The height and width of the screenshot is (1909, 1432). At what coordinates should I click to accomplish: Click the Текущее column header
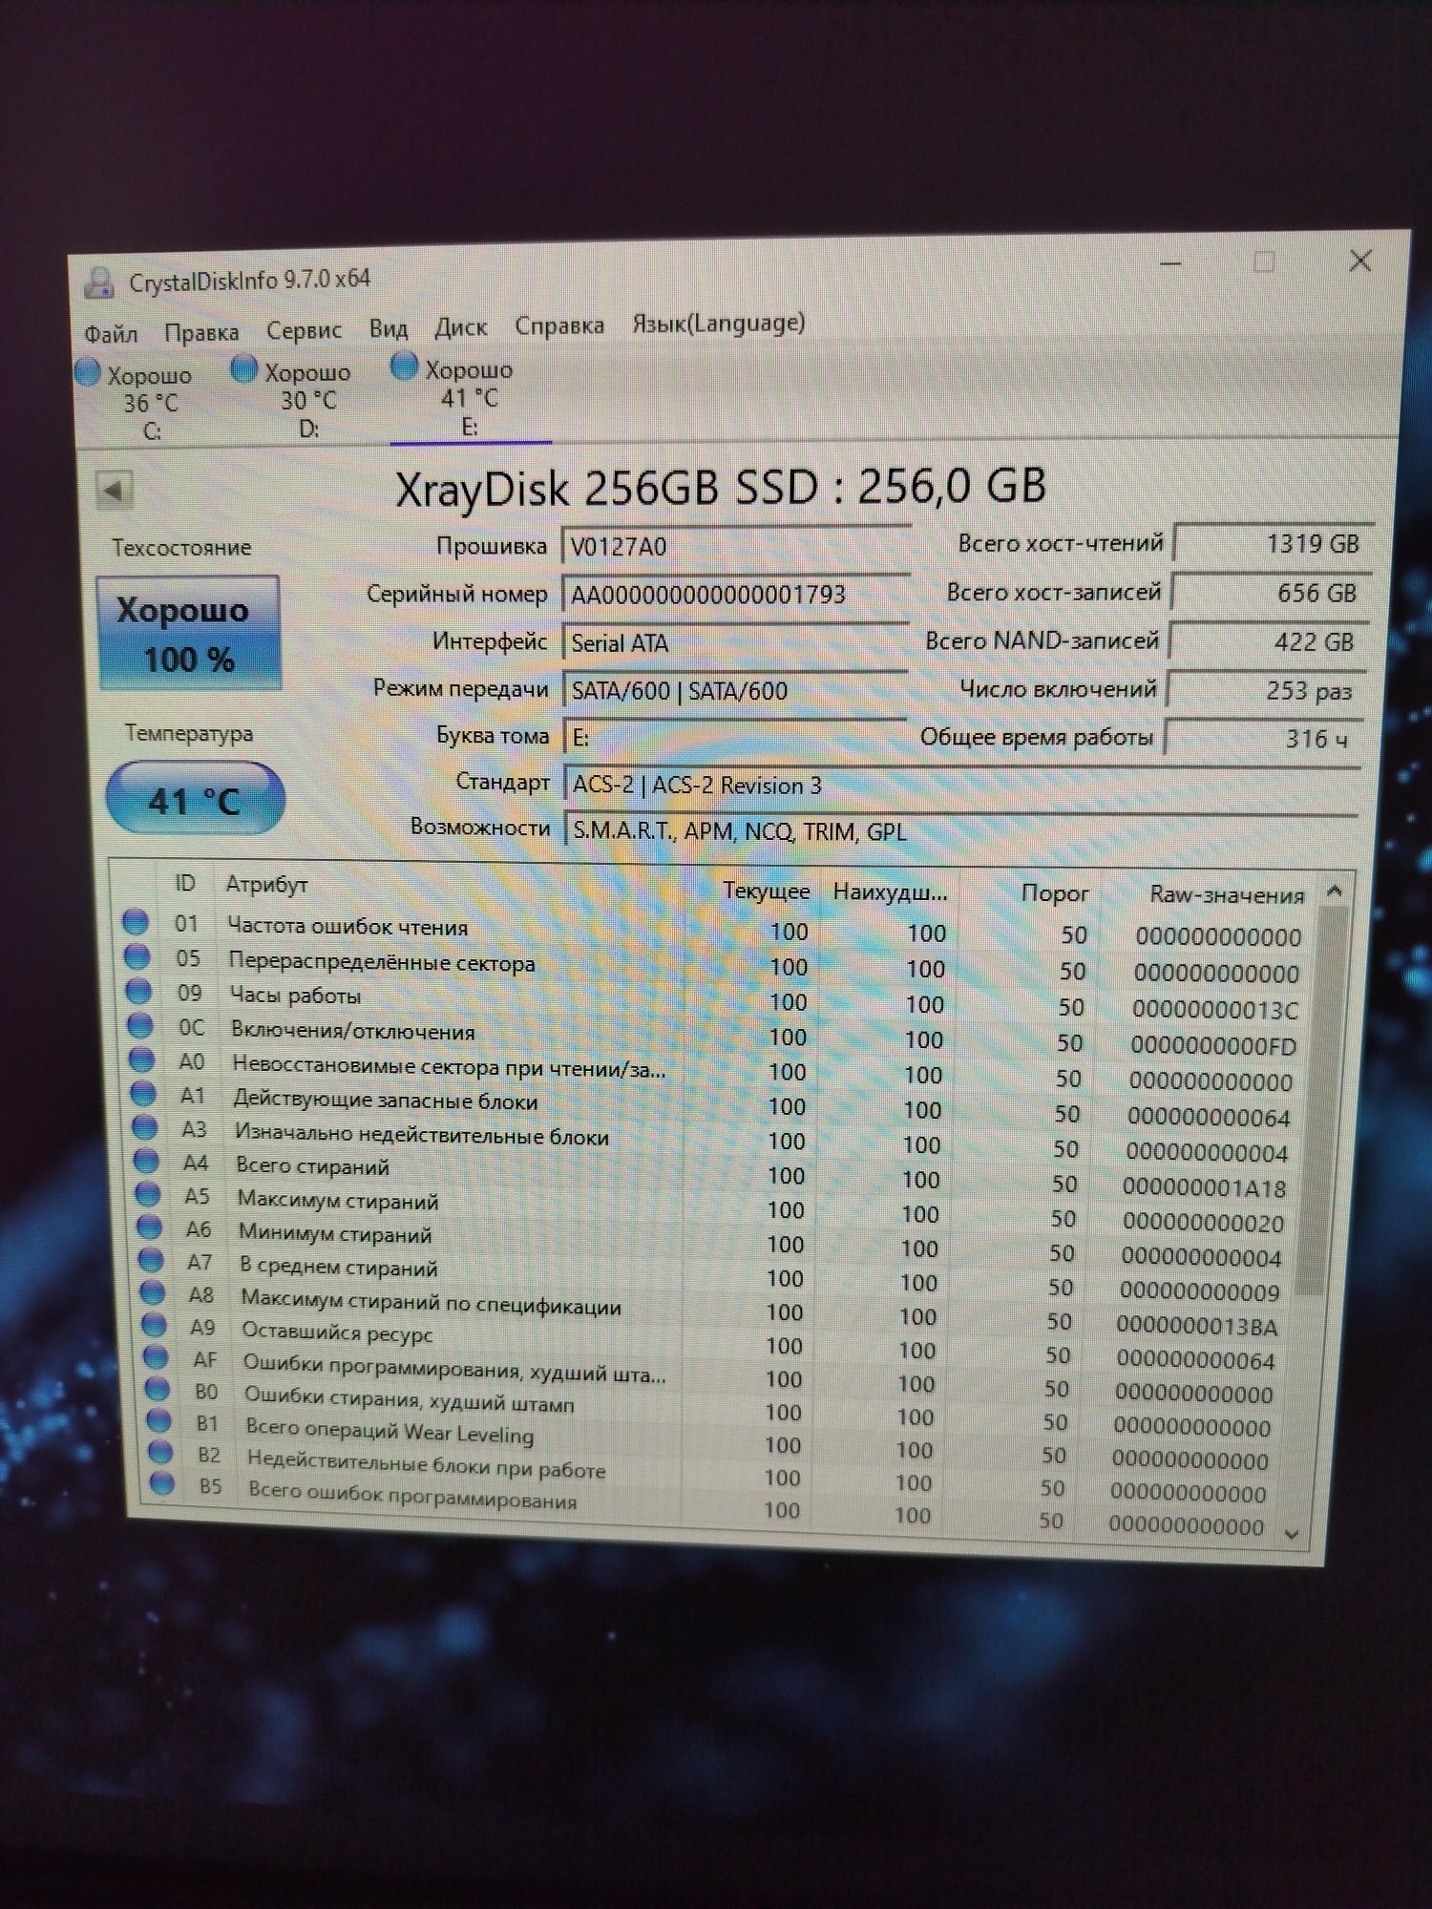(x=766, y=892)
